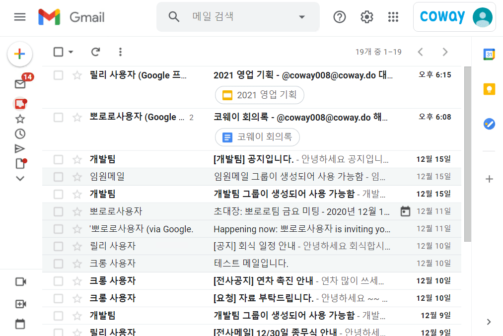Click the 19개 중 1–19 count text

click(378, 52)
